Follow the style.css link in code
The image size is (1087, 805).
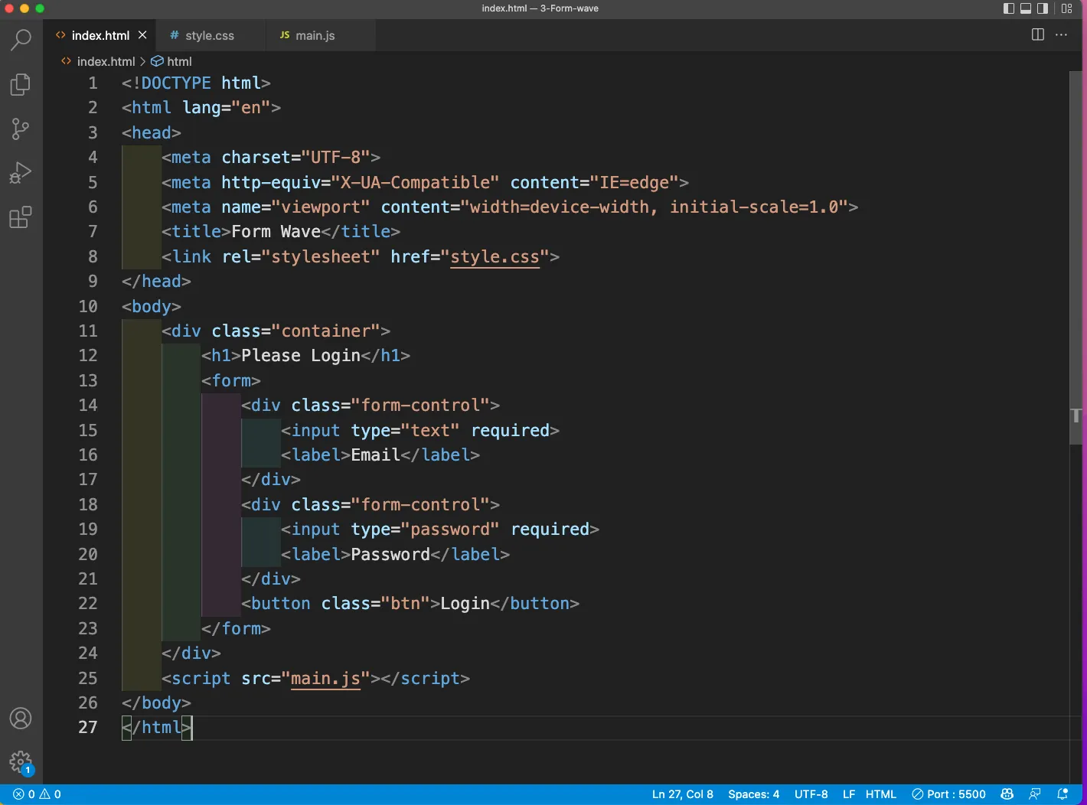pos(495,256)
